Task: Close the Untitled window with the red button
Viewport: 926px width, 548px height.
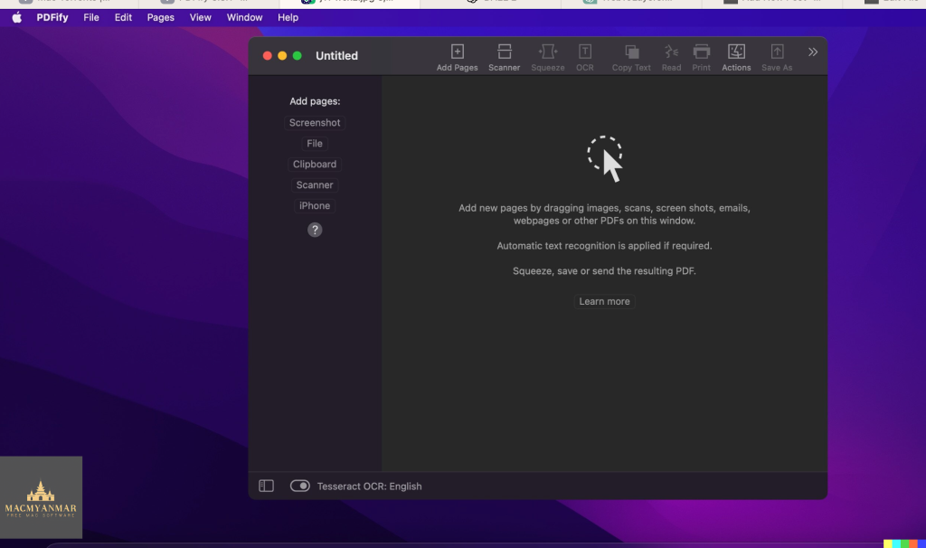Action: tap(267, 55)
